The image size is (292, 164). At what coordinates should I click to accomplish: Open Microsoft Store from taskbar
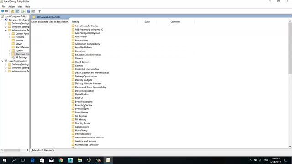coord(42,160)
